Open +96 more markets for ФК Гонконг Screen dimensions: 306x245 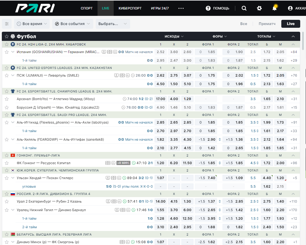[294, 163]
